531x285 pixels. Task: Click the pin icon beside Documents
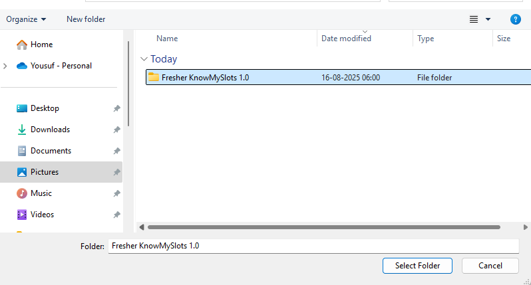(x=116, y=151)
